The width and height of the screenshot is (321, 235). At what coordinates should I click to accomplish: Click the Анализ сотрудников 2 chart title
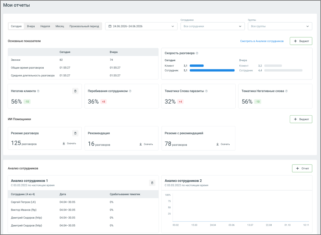pos(183,181)
